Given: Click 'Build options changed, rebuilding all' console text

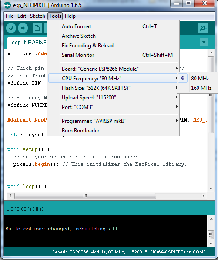Looking at the screenshot, I should 61,229.
